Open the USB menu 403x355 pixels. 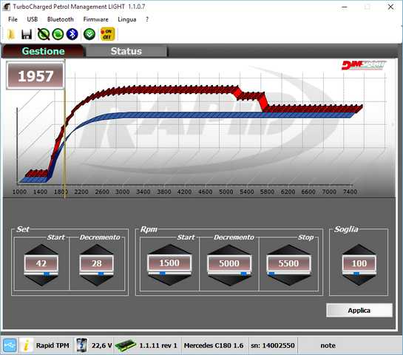click(x=33, y=19)
